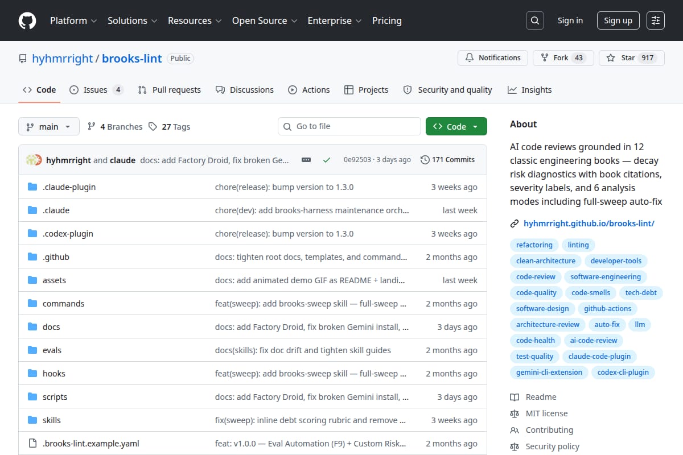Open the Solutions menu dropdown
This screenshot has width=683, height=455.
(x=131, y=20)
